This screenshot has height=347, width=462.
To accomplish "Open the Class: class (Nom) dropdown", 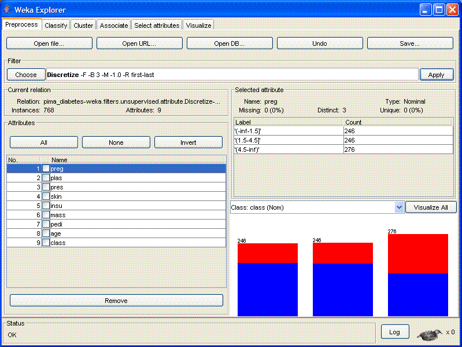I will click(398, 207).
